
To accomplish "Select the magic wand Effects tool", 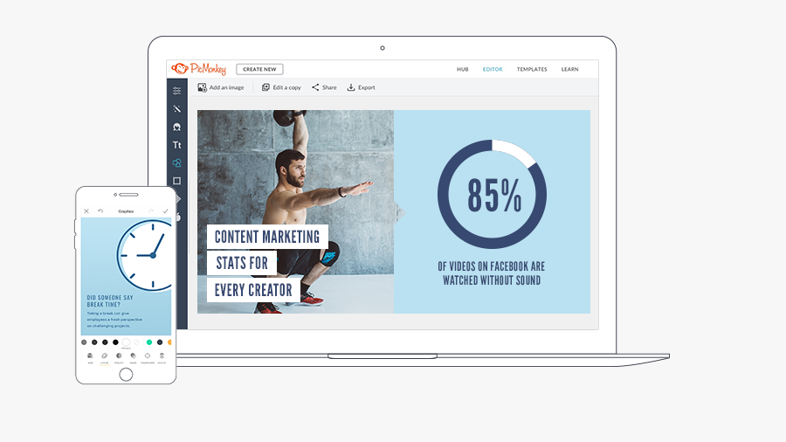I will (177, 109).
